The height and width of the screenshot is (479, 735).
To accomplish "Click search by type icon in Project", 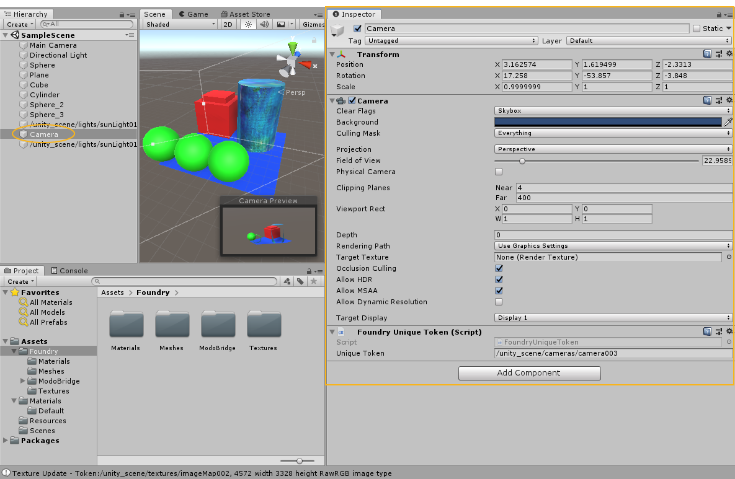I will (x=287, y=281).
